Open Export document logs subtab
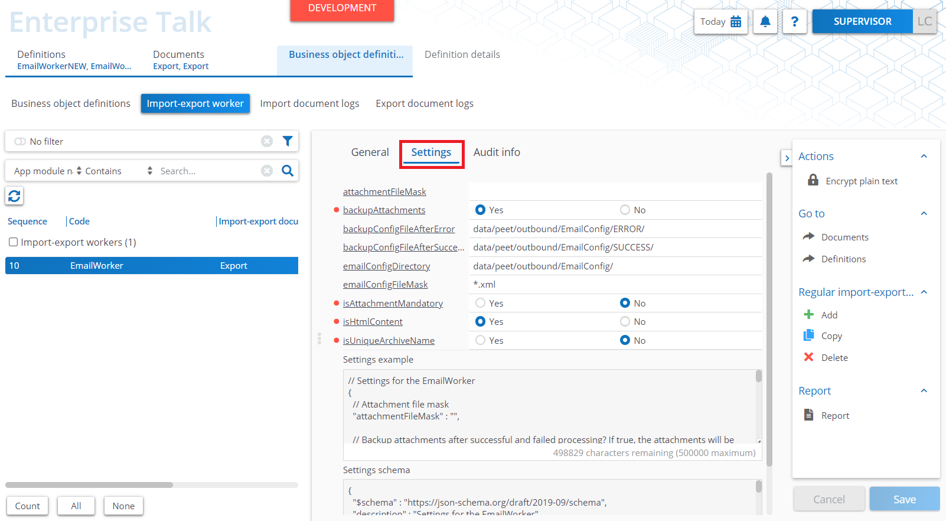 [425, 103]
